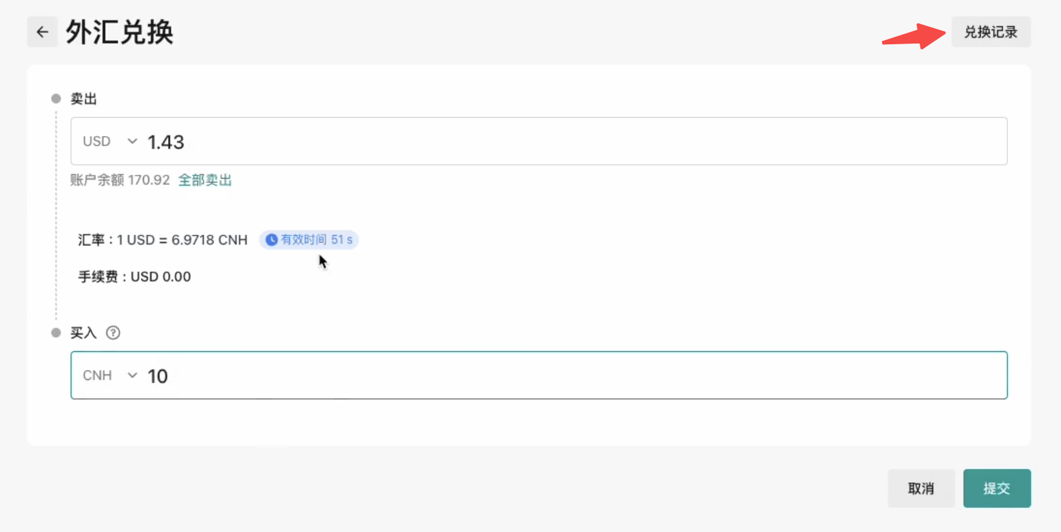
Task: Click the 汇率 exchange rate text
Action: point(163,240)
